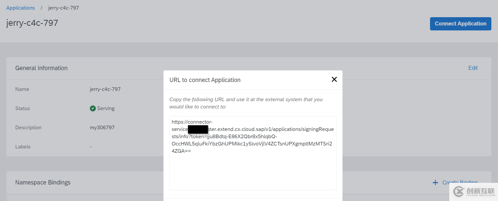Select the connection URL text box

(253, 153)
